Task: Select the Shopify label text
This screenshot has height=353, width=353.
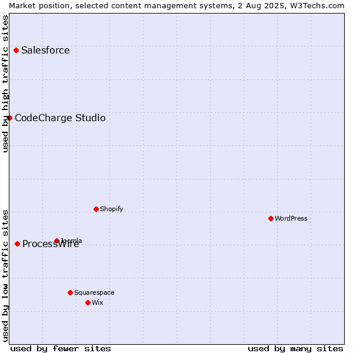Action: pyautogui.click(x=111, y=209)
